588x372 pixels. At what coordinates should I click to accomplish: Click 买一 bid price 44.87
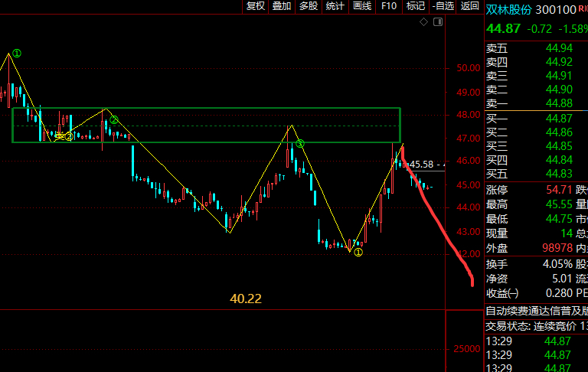[x=559, y=119]
